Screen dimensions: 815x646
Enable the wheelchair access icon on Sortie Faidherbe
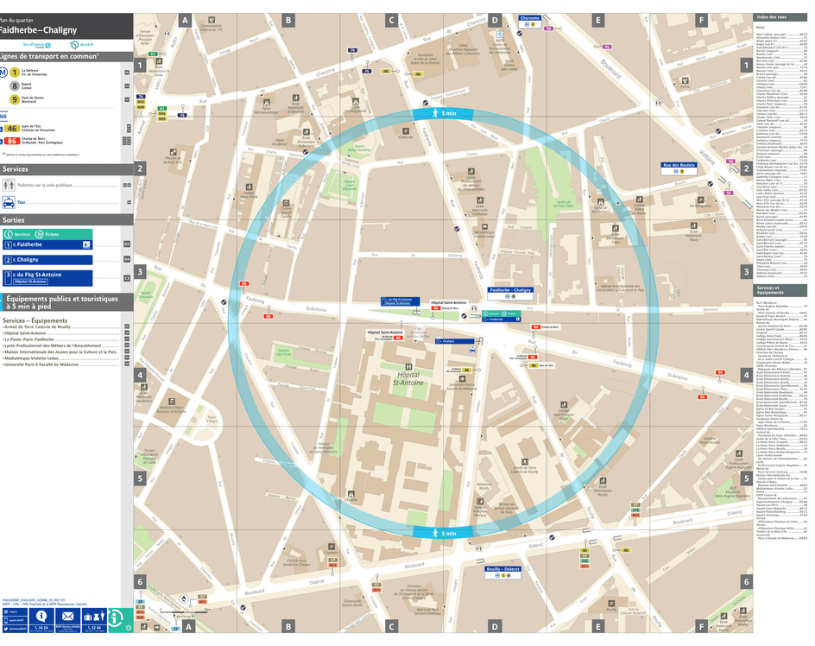tap(87, 244)
